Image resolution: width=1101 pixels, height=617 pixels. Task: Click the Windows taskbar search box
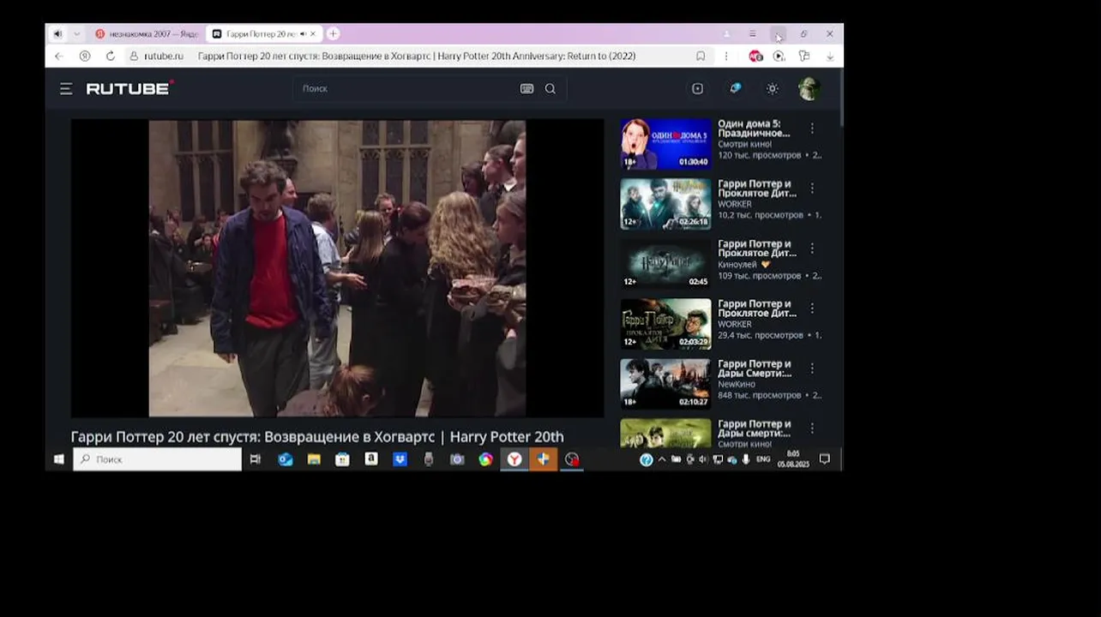(x=157, y=459)
